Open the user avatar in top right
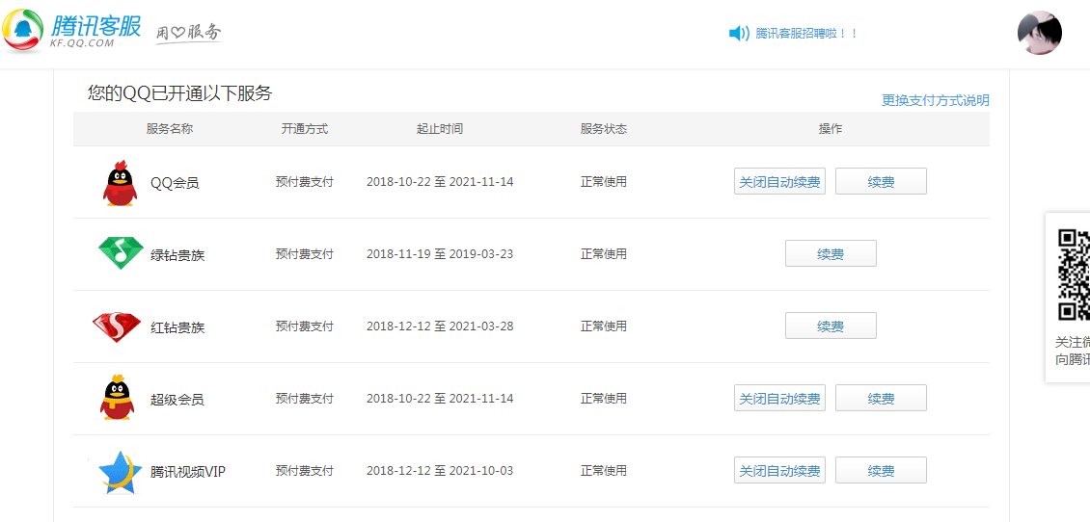This screenshot has width=1090, height=522. tap(1039, 33)
